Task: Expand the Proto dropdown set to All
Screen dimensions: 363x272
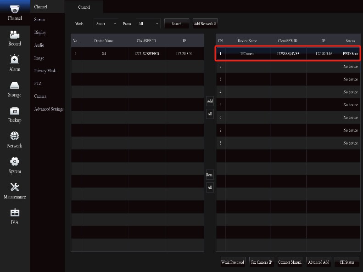Action: [x=148, y=24]
